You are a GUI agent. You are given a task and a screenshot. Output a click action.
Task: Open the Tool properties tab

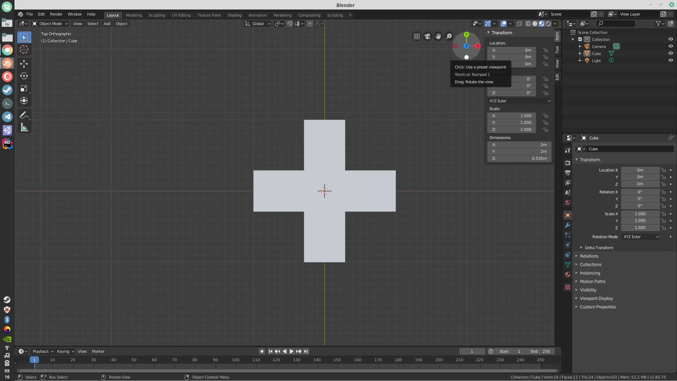tap(567, 150)
